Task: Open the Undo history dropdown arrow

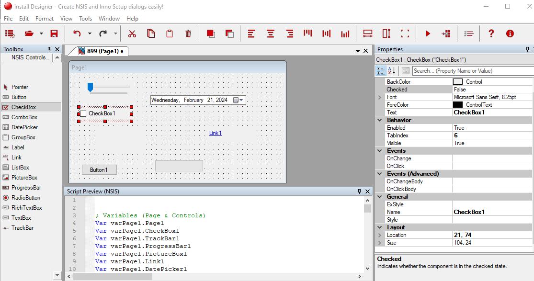Action: click(x=90, y=34)
